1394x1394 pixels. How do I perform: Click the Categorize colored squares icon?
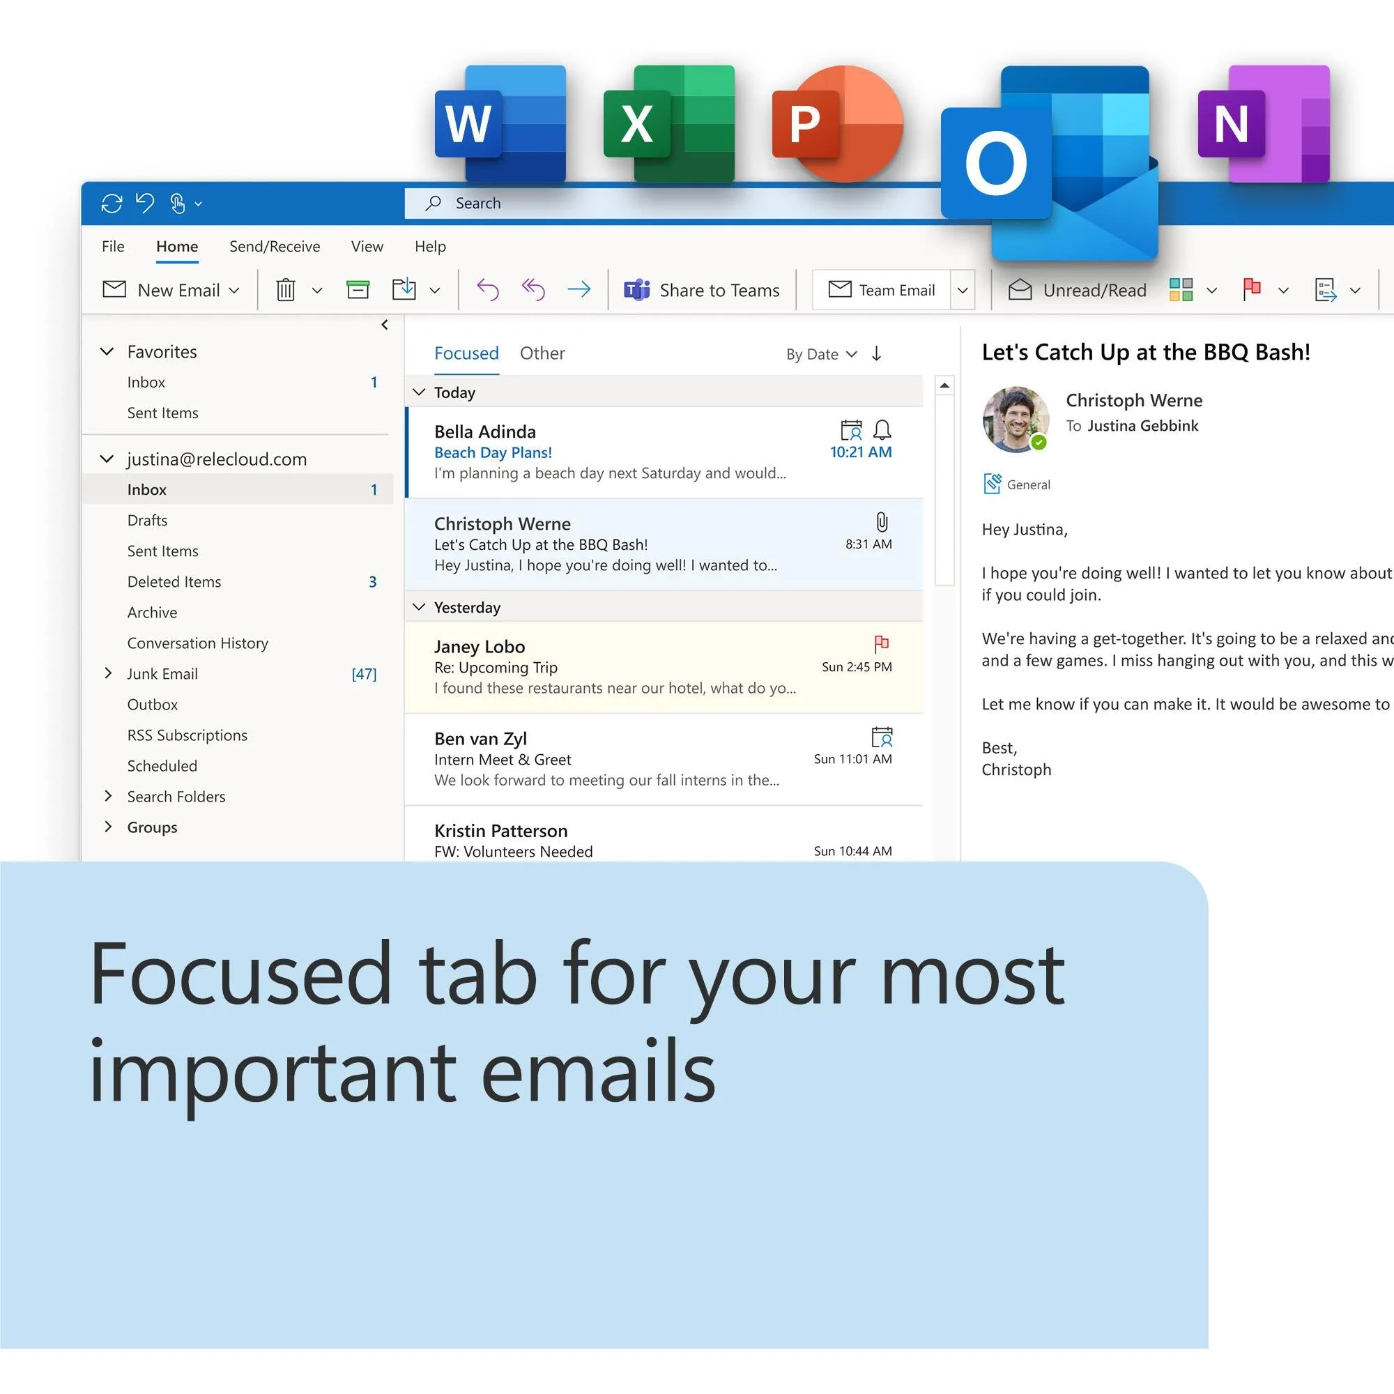[x=1181, y=290]
